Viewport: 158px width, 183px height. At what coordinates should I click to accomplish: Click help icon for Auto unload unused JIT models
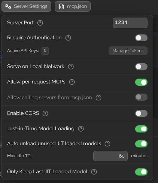coord(107,144)
